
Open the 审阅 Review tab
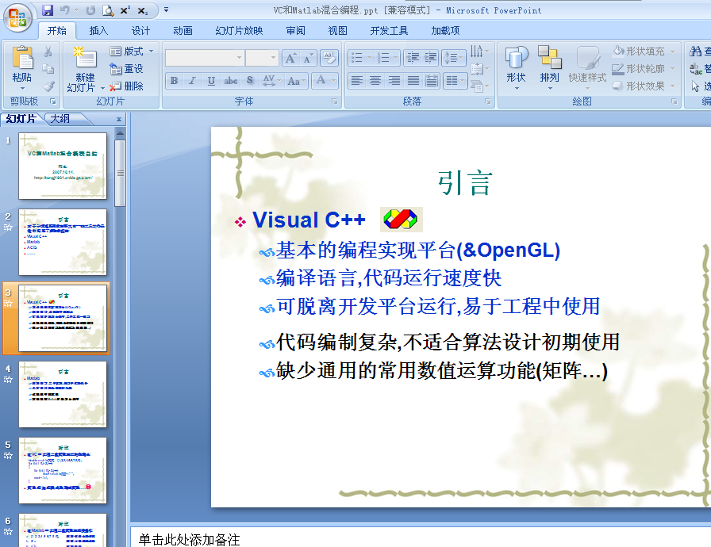[296, 31]
